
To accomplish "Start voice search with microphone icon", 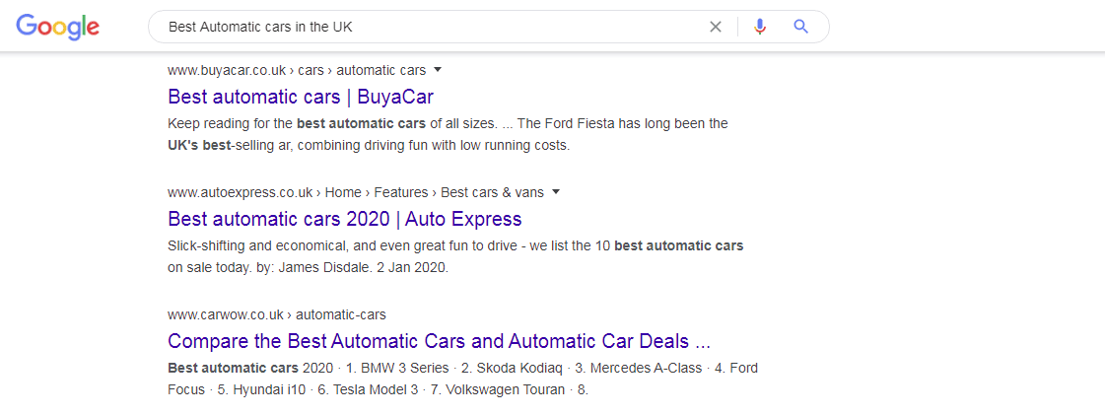I will coord(759,27).
